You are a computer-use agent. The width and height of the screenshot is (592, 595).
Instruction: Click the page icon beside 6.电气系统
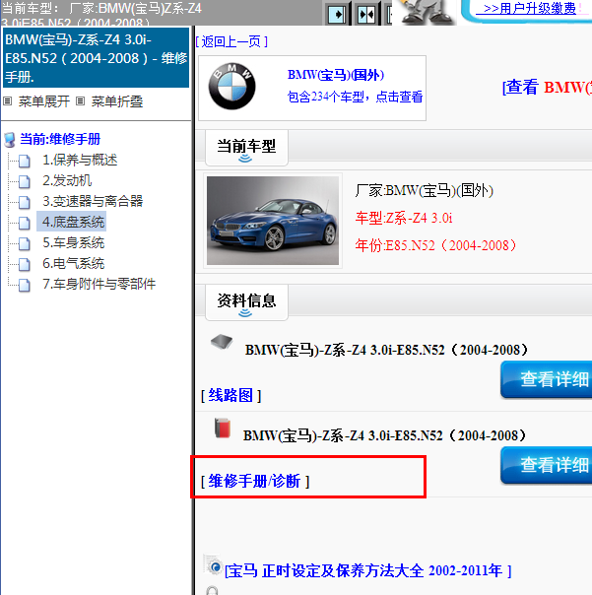click(25, 264)
